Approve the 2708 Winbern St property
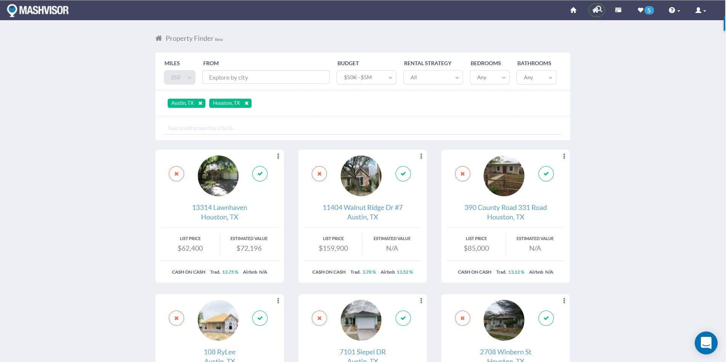The image size is (726, 362). pyautogui.click(x=546, y=318)
